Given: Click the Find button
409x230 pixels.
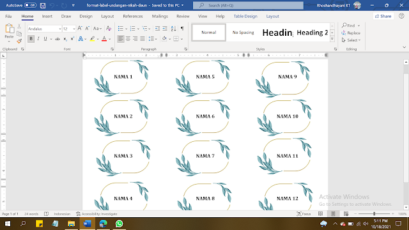Looking at the screenshot, I should pyautogui.click(x=348, y=26).
